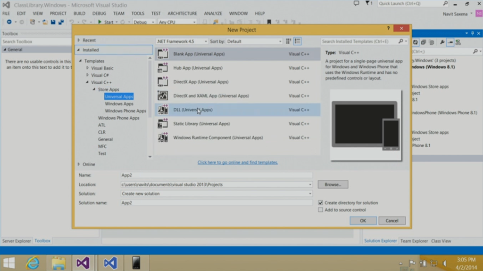Image resolution: width=483 pixels, height=271 pixels.
Task: Click link to go online and find templates
Action: pyautogui.click(x=238, y=162)
